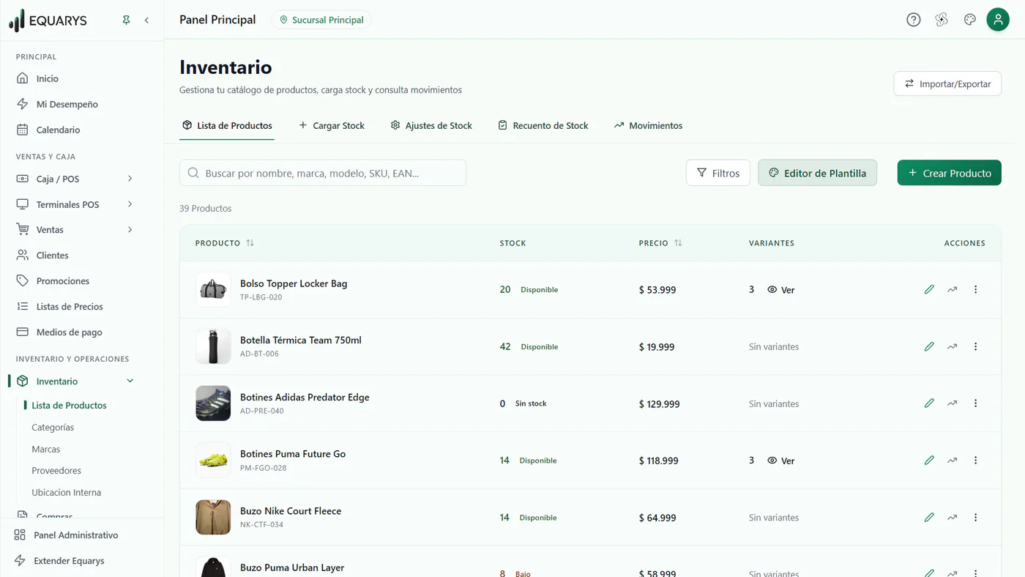Image resolution: width=1025 pixels, height=577 pixels.
Task: Open more options for Buzo Nike Court Fleece
Action: point(975,517)
